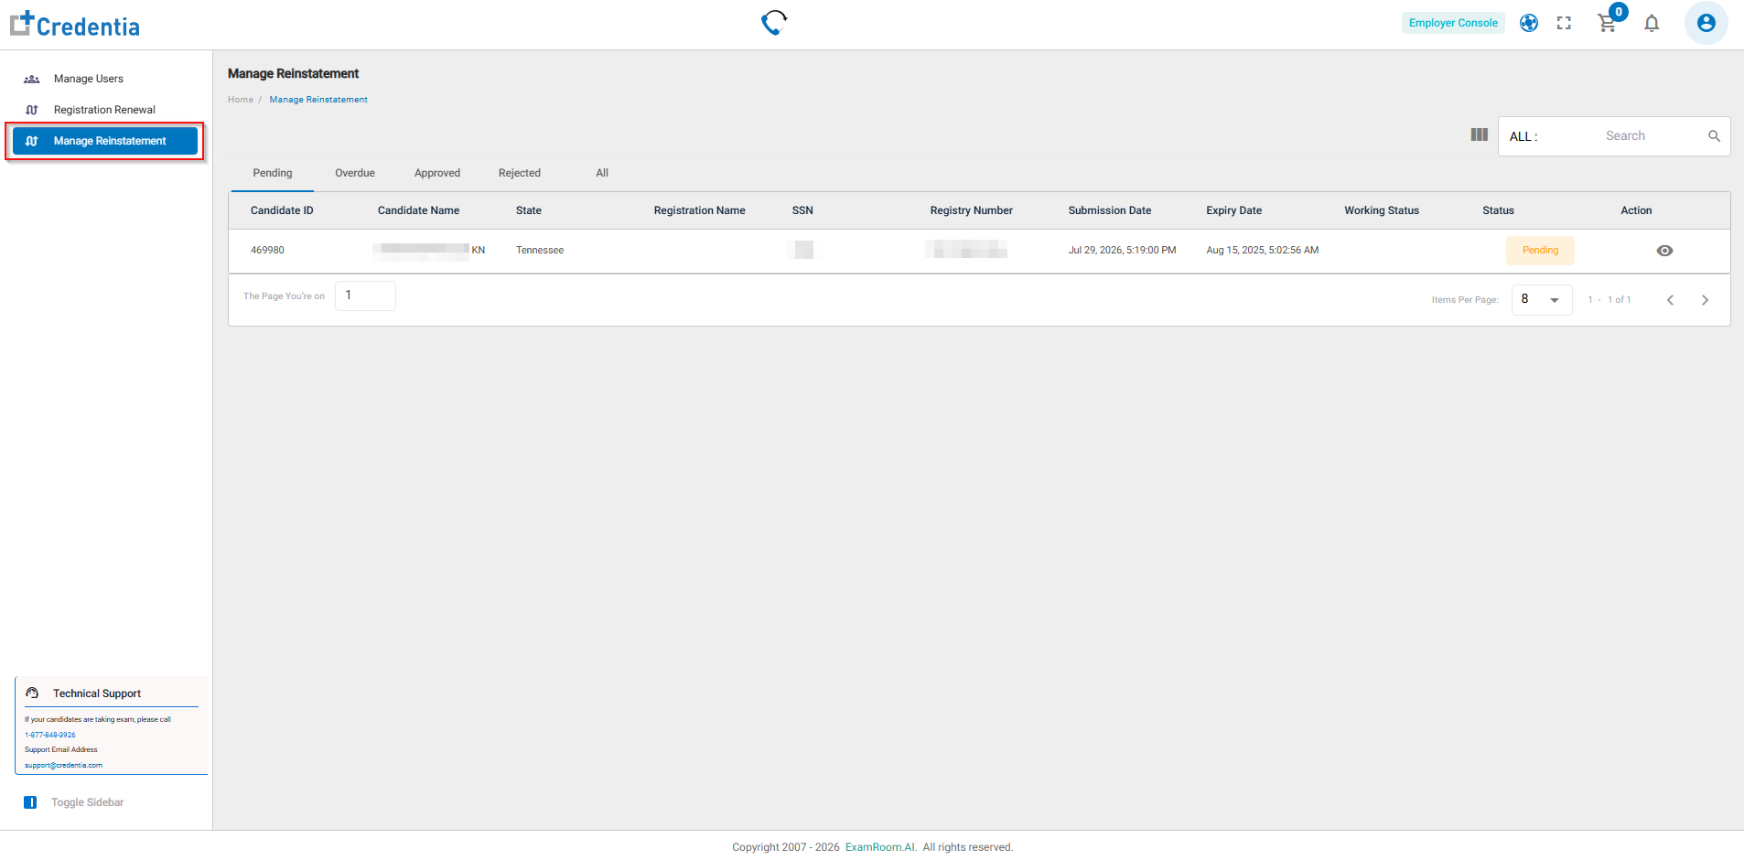
Task: Toggle fullscreen mode icon
Action: click(1564, 23)
